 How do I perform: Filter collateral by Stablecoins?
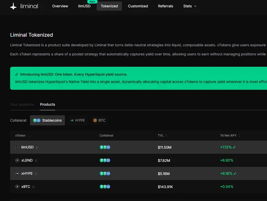point(48,120)
